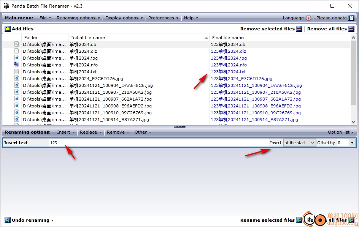
Task: Open the Renaming options main menu
Action: [x=78, y=18]
